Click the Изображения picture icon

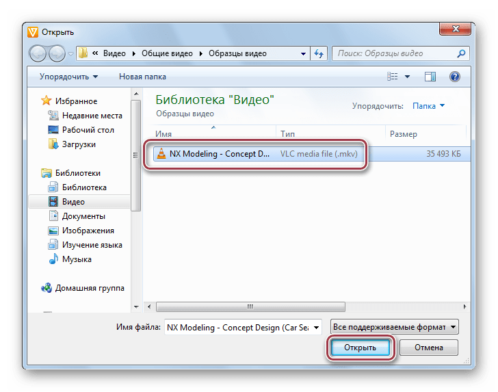[53, 231]
